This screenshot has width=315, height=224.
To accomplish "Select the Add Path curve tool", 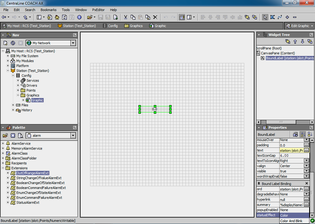I will pyautogui.click(x=280, y=18).
